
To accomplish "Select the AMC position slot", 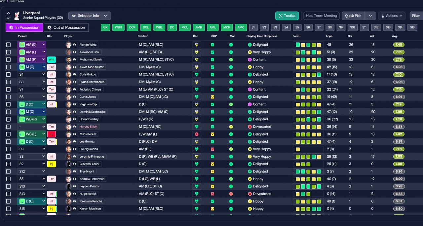I will tap(241, 27).
